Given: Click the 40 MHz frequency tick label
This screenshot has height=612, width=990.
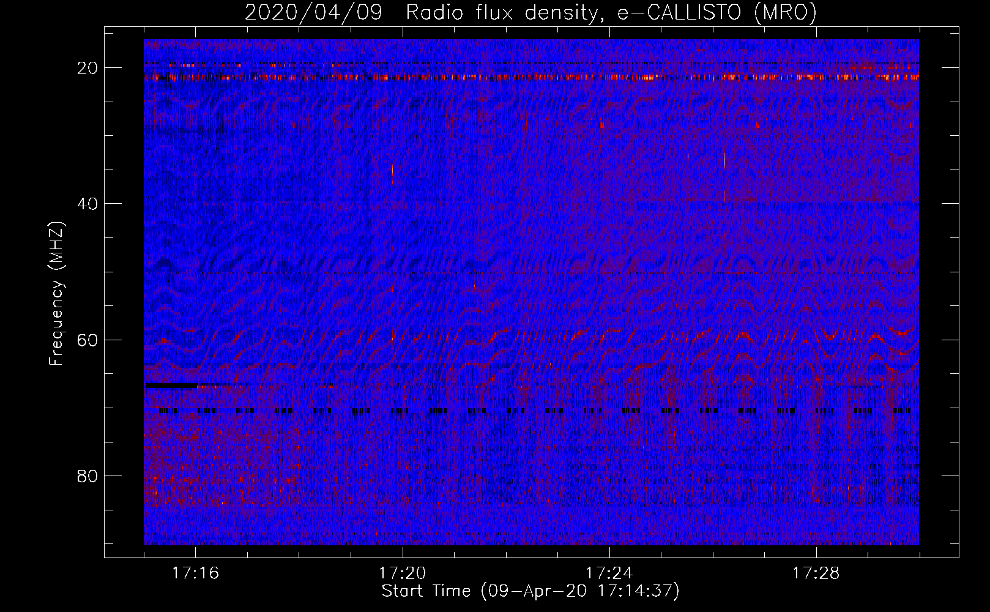Looking at the screenshot, I should click(x=88, y=204).
